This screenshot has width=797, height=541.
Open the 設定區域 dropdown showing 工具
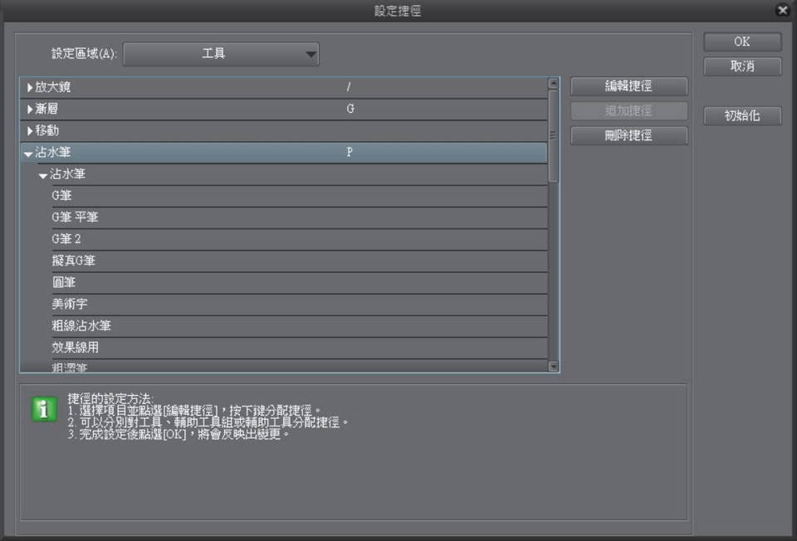pyautogui.click(x=221, y=54)
